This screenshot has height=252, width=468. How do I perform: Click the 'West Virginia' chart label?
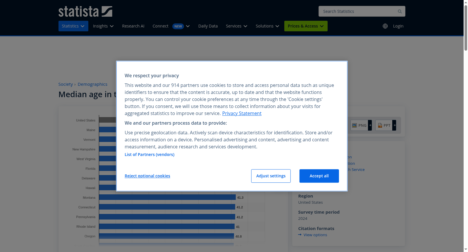click(x=86, y=159)
